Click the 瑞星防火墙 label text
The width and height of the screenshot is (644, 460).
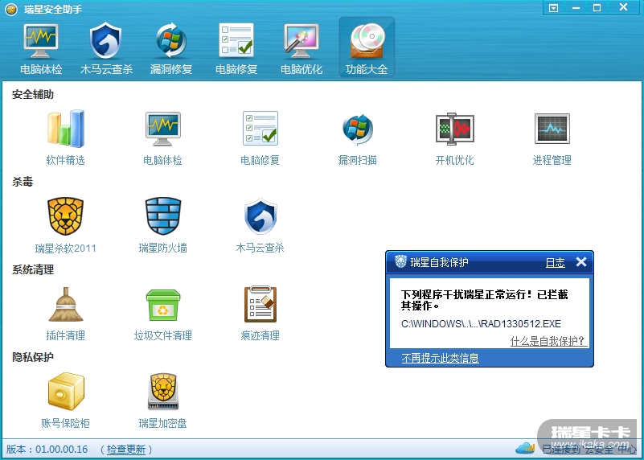[x=163, y=248]
